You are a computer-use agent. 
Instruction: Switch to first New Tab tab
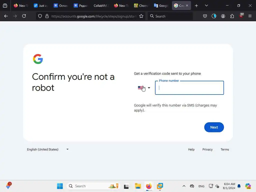coord(21,6)
